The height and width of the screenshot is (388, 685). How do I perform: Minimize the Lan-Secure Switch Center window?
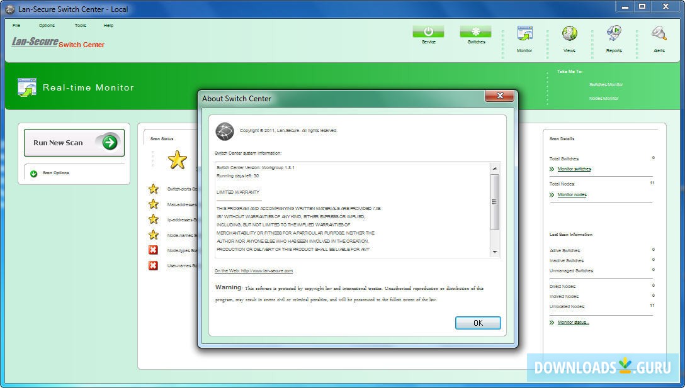[626, 6]
